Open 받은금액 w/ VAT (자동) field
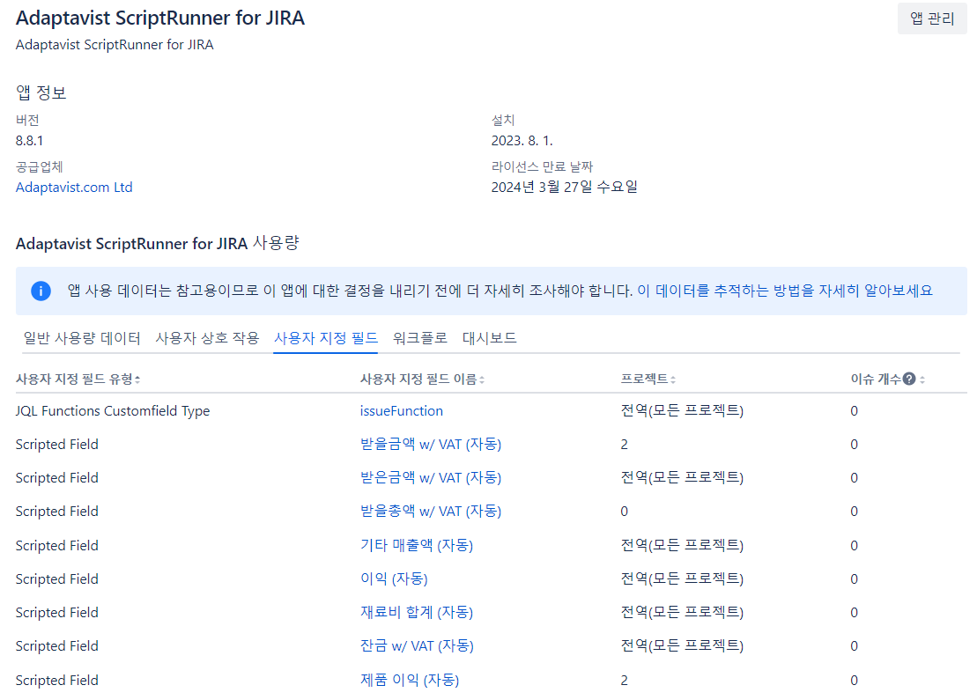The image size is (977, 700). coord(431,477)
